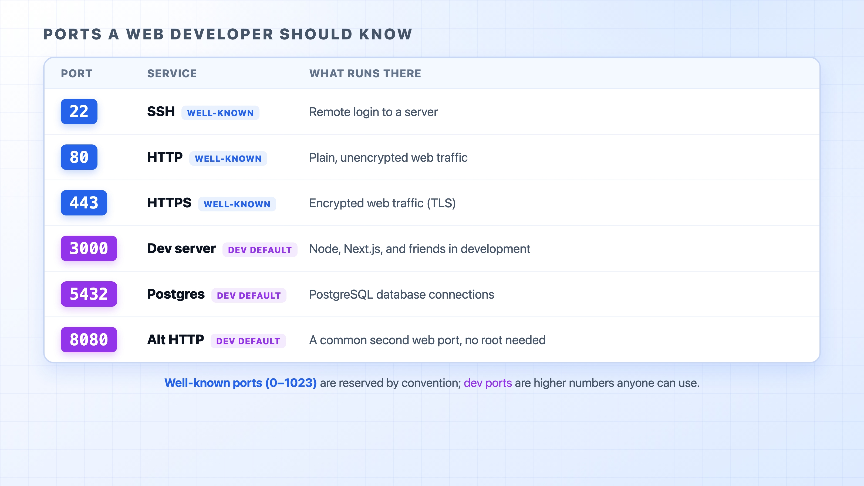Click the WELL-KNOWN tag next to HTTP

(228, 159)
